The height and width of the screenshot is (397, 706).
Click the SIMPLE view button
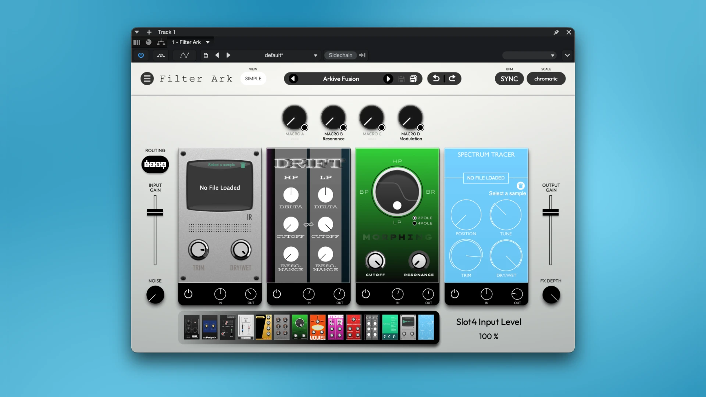[253, 78]
